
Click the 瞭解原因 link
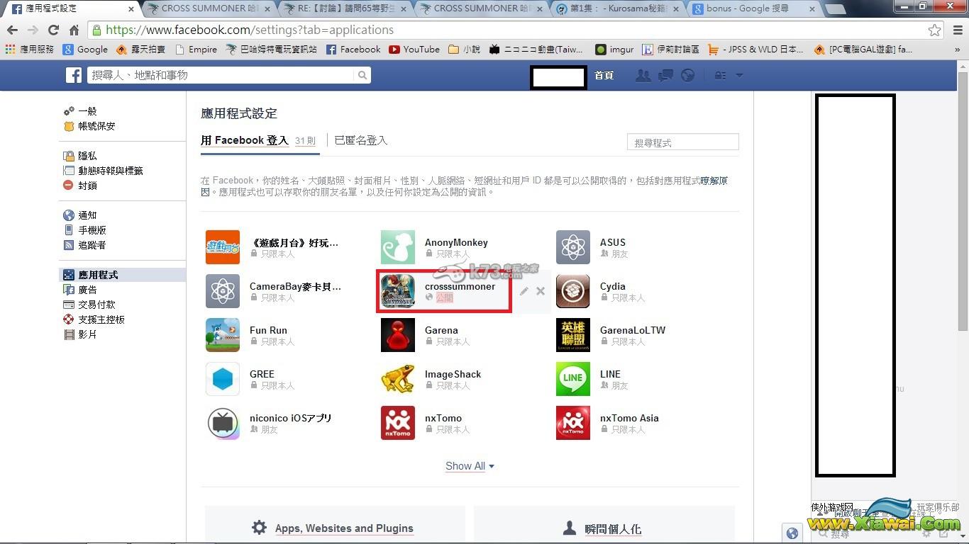pyautogui.click(x=714, y=181)
